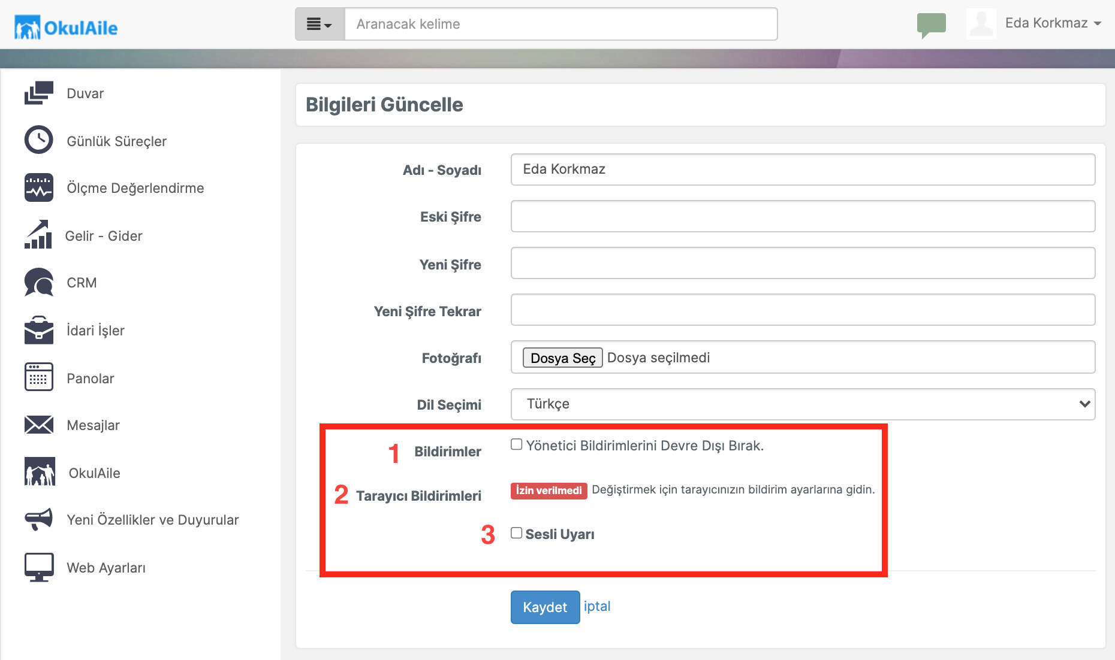Click the Dosya Seç file button
Viewport: 1115px width, 660px height.
[563, 358]
